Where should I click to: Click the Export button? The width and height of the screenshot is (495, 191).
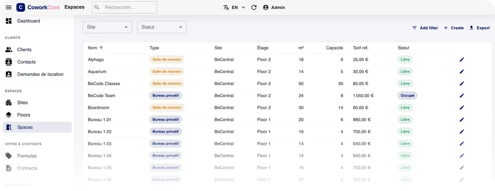pyautogui.click(x=480, y=28)
